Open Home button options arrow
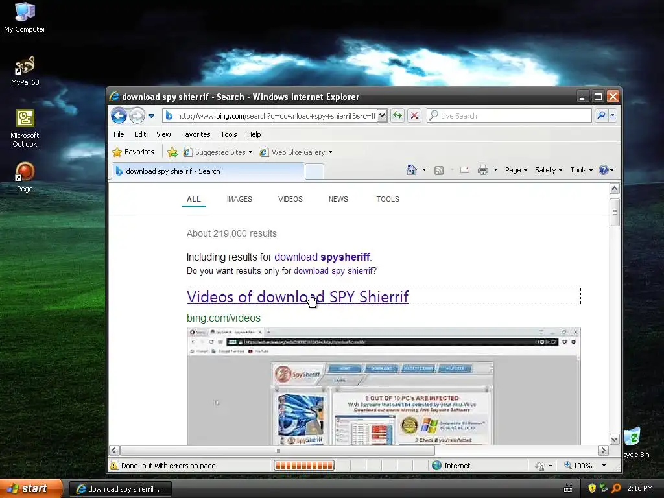 [424, 170]
